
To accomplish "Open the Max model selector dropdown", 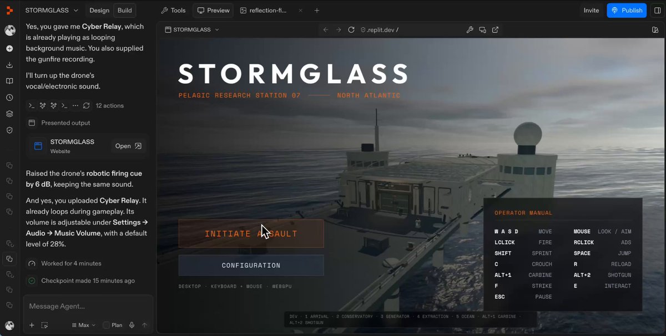I will coord(84,325).
